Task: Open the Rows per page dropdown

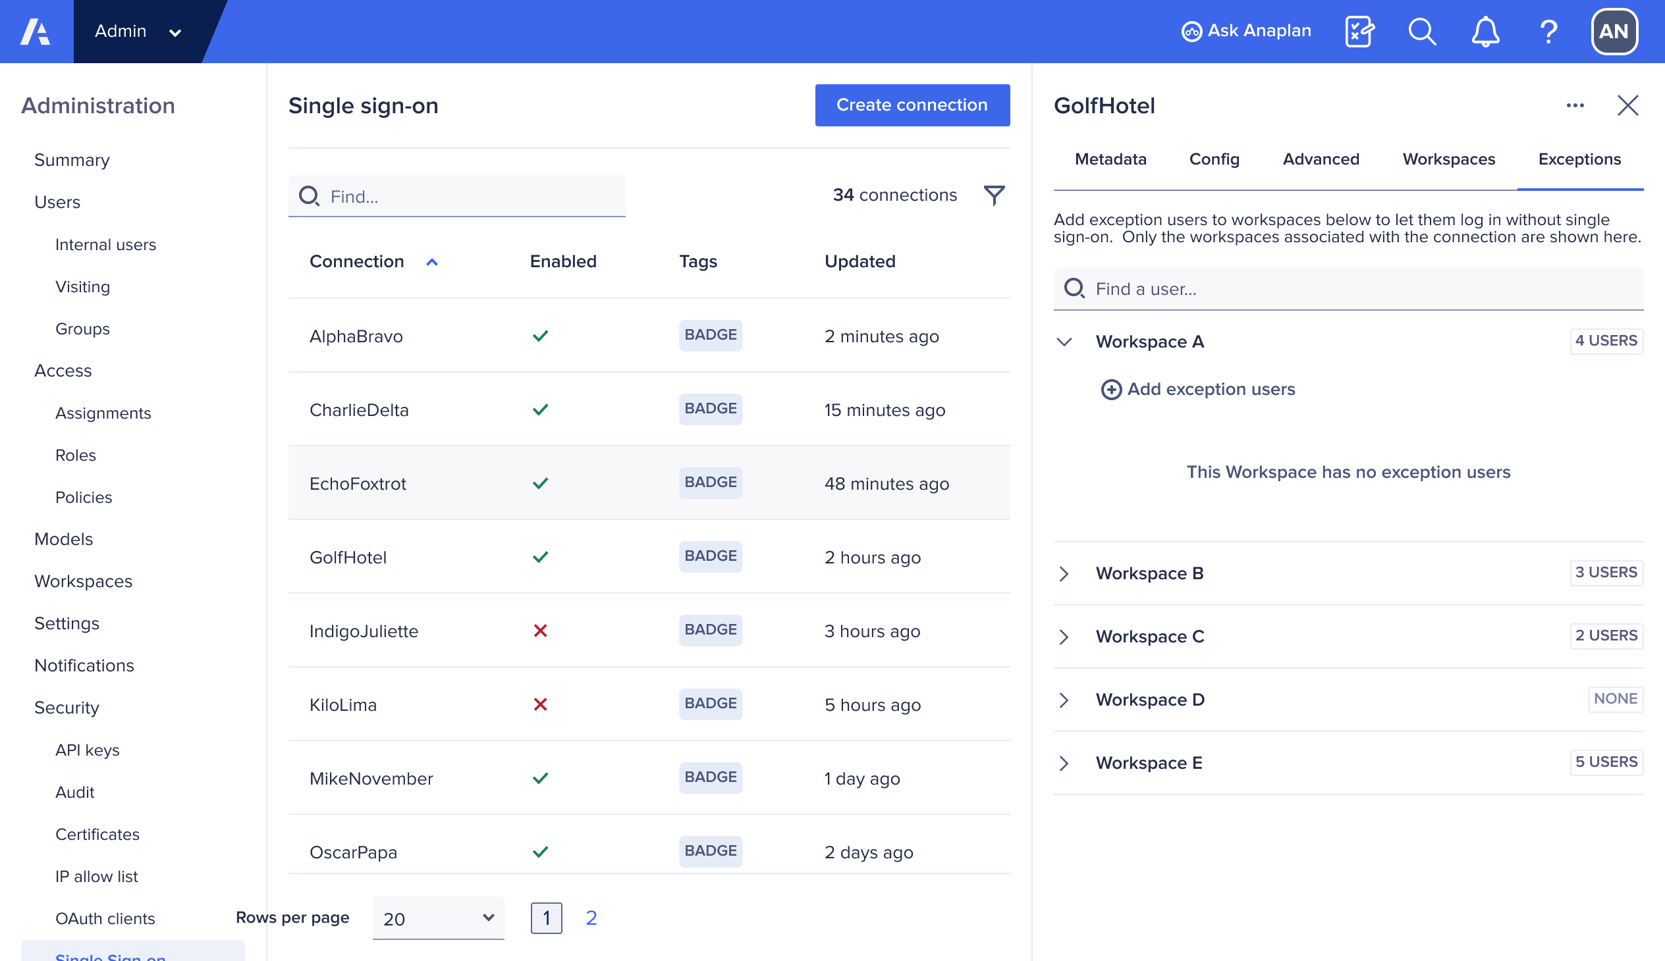Action: [x=438, y=918]
